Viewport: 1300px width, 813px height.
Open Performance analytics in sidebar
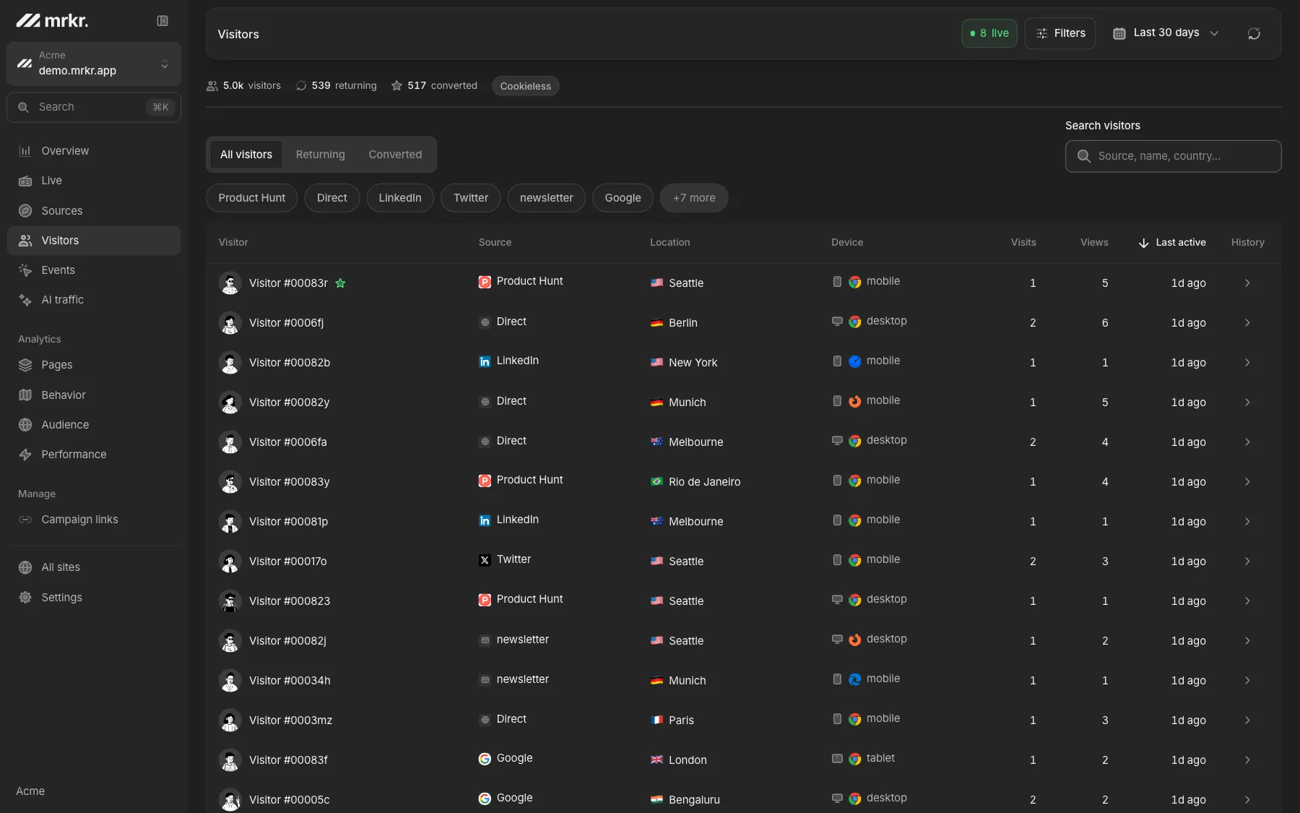pyautogui.click(x=94, y=455)
